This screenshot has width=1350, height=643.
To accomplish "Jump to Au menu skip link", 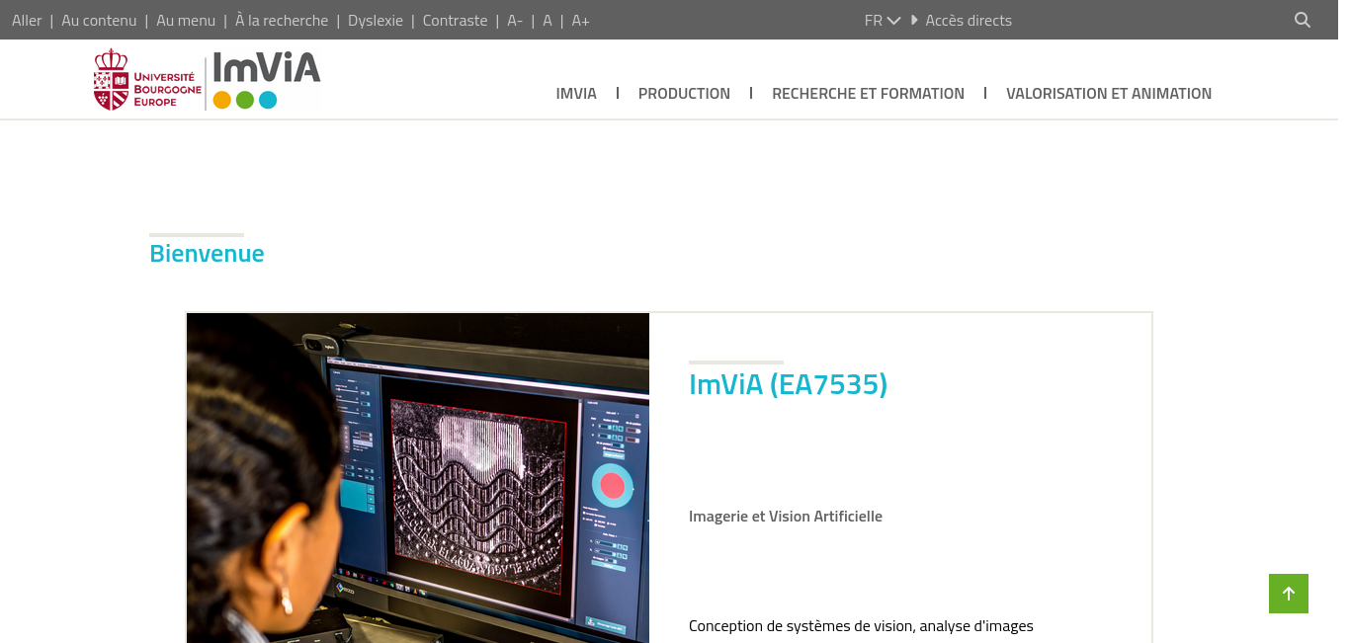I will (186, 20).
